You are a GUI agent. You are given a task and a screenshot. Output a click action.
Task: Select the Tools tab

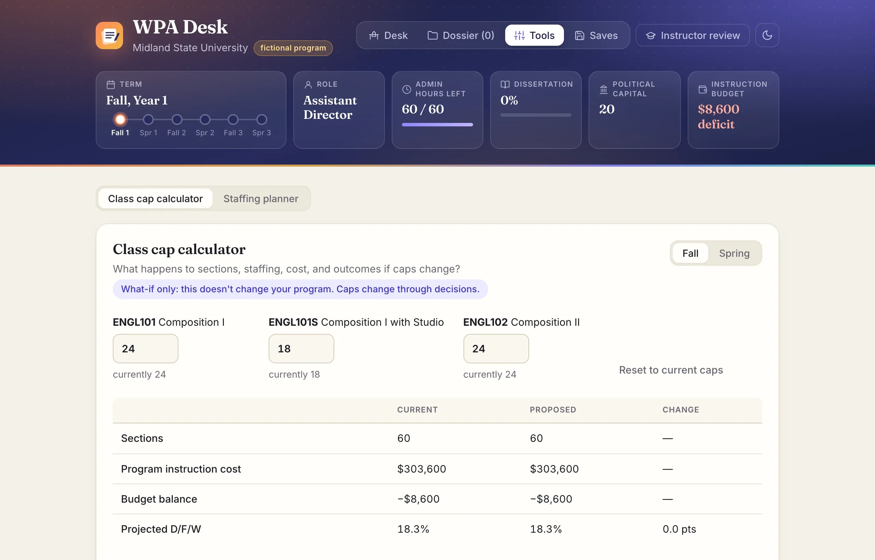coord(534,35)
